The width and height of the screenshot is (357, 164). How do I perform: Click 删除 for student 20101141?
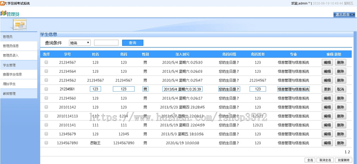[x=341, y=125]
